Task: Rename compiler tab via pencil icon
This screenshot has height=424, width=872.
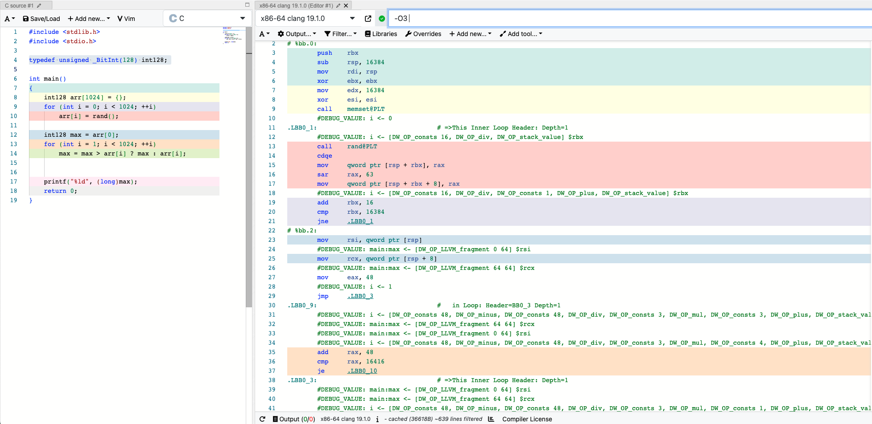Action: tap(338, 6)
